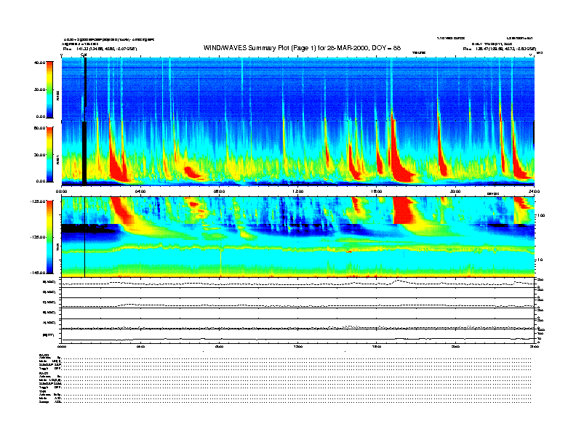Viewport: 576px width, 445px height.
Task: Click the 20.00 tick on RAD2 color scale
Action: pyautogui.click(x=40, y=89)
